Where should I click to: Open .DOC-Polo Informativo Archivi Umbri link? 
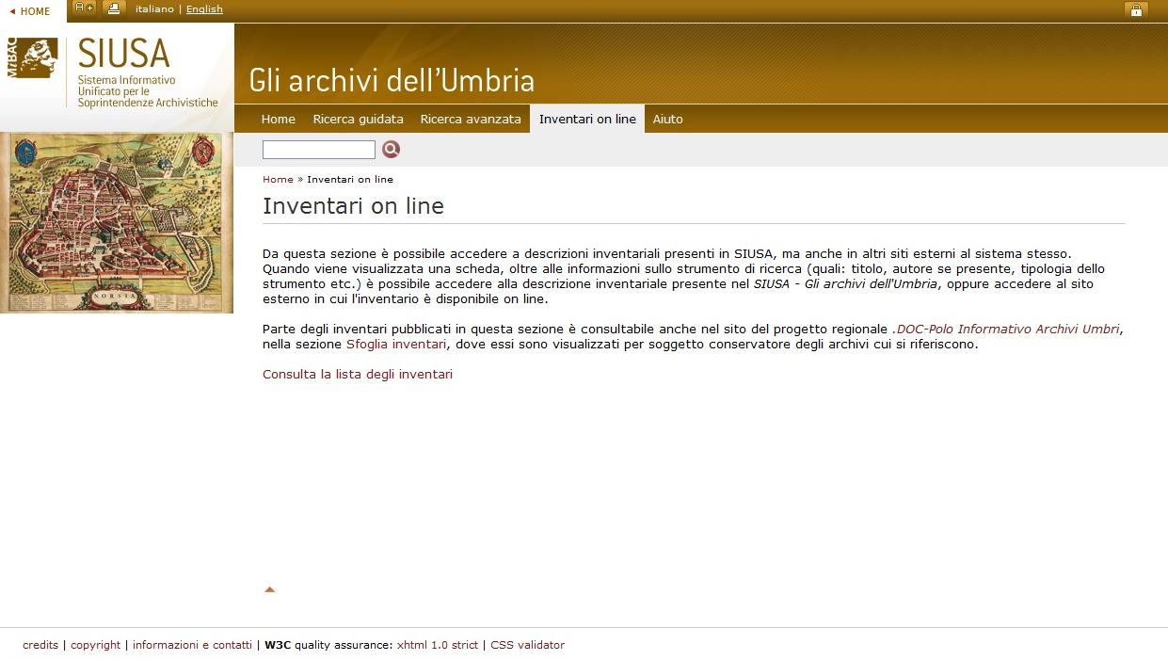(1006, 330)
